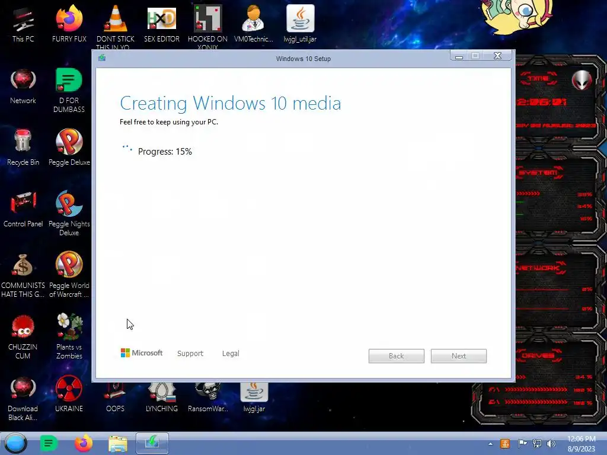Click the volume speaker tray icon

[551, 443]
